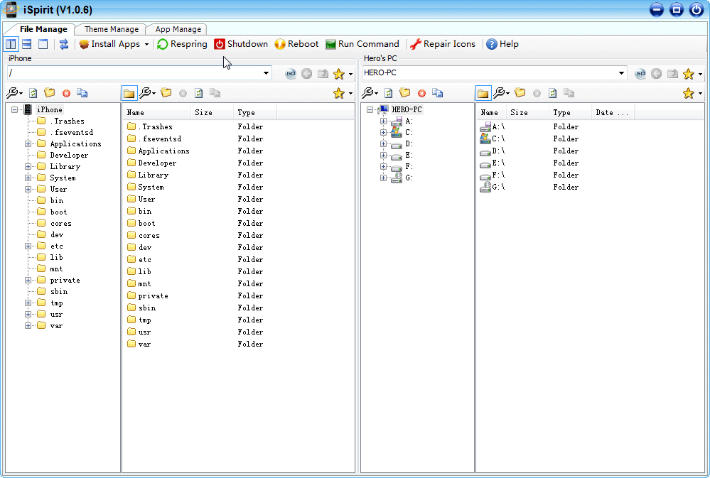Click the iPhone path input field
The width and height of the screenshot is (710, 478).
134,73
